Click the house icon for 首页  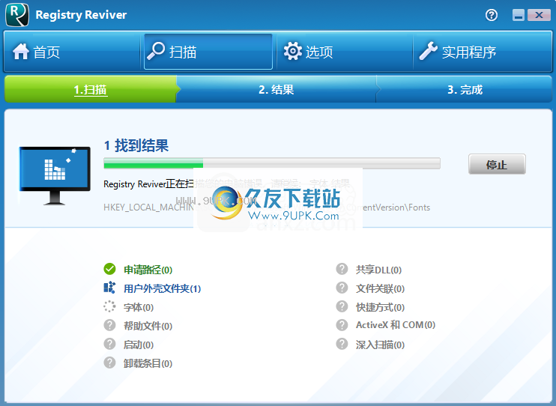(x=21, y=52)
